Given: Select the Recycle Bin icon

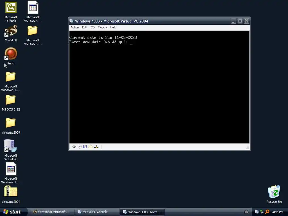Looking at the screenshot, I should 274,194.
